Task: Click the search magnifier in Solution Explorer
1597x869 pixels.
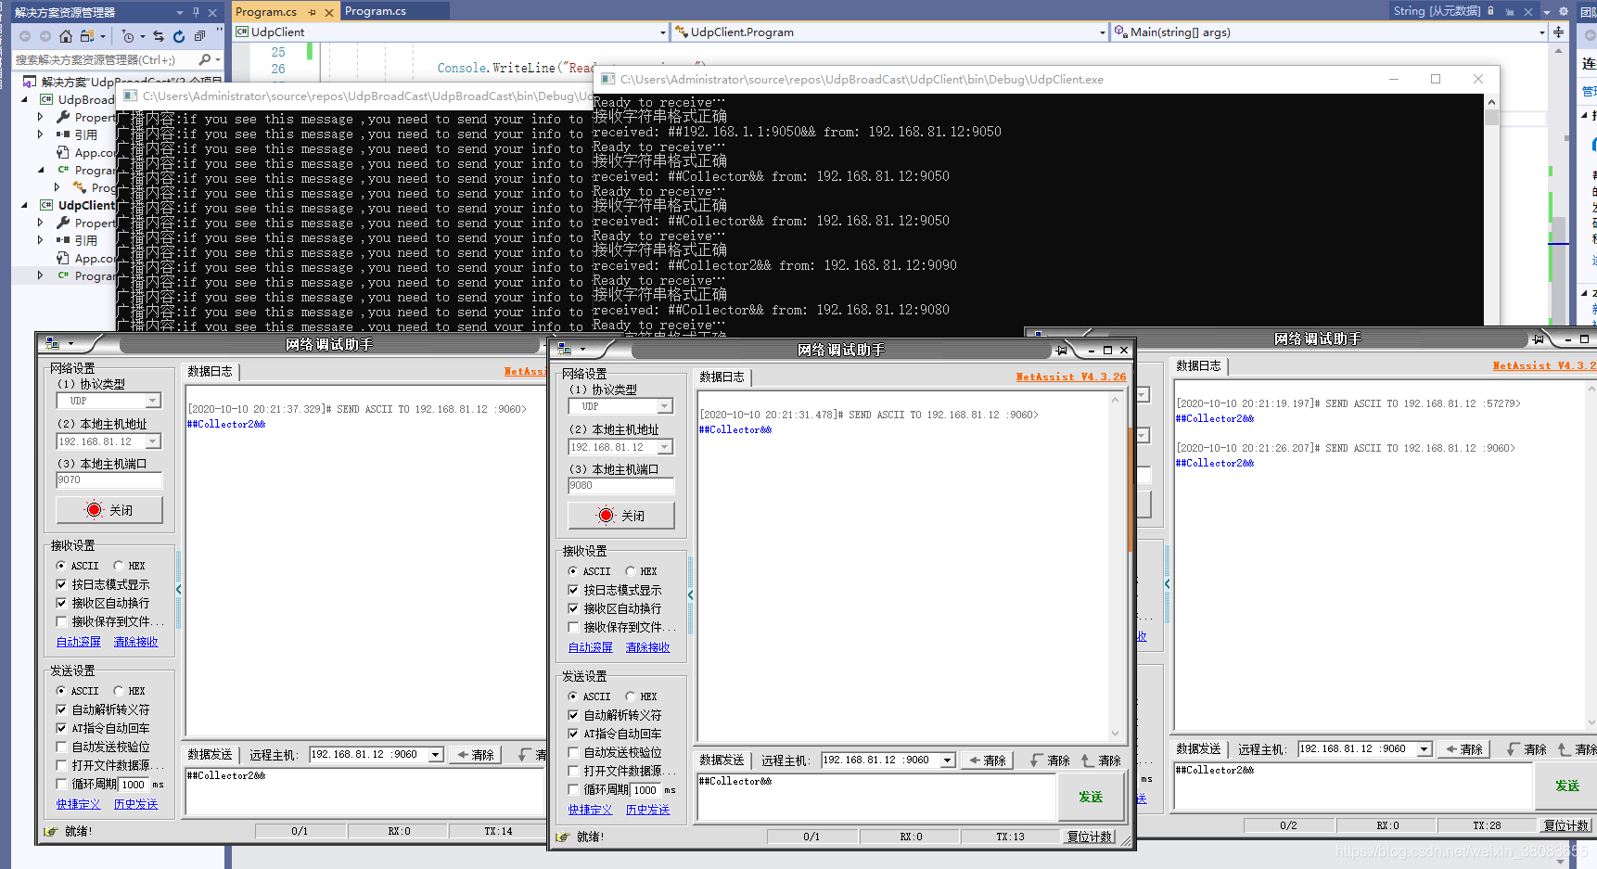Action: (205, 59)
